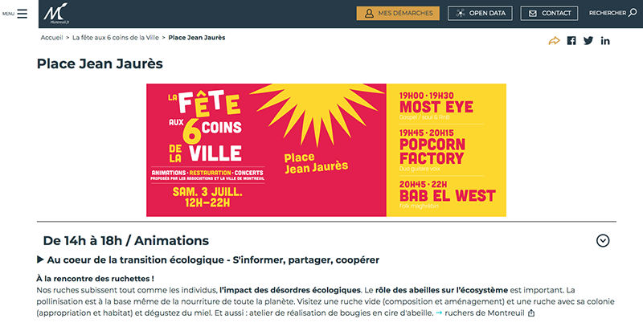Collapse the Animations section chevron
Image resolution: width=643 pixels, height=327 pixels.
[x=602, y=240]
